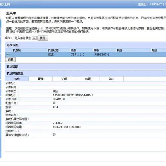Click the 系统 column header

pos(120,50)
